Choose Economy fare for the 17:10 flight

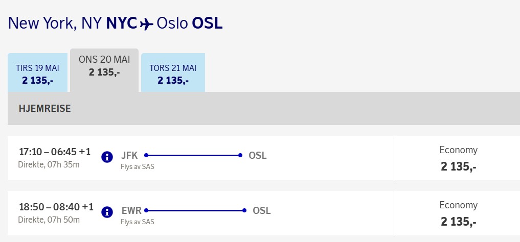[x=458, y=158]
